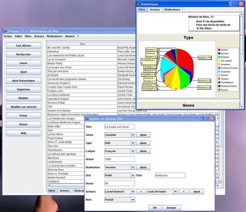This screenshot has width=246, height=212.
Task: Click the Ouvrir button in sidebar
Action: click(23, 63)
